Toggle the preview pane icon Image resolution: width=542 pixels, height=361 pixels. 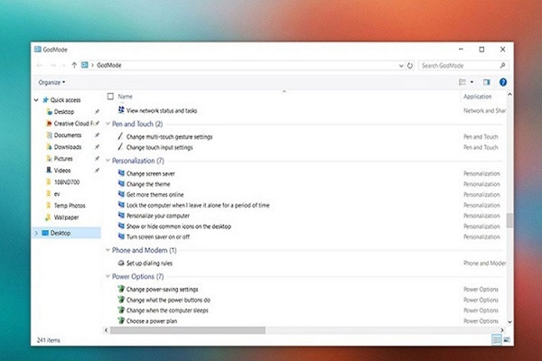tap(487, 81)
